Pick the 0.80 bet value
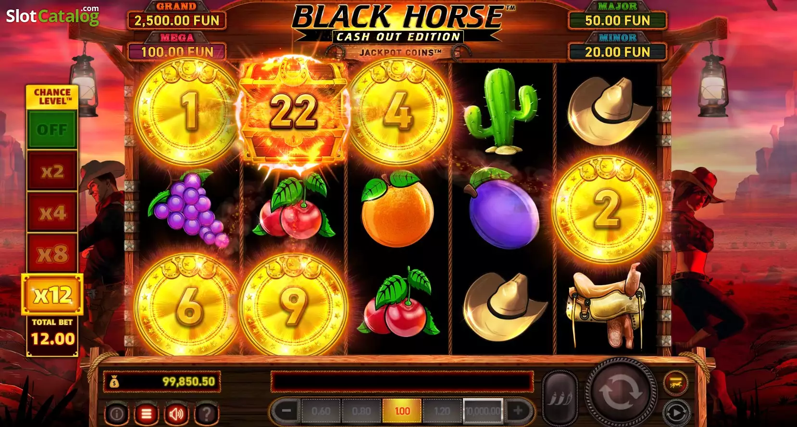 pyautogui.click(x=361, y=411)
